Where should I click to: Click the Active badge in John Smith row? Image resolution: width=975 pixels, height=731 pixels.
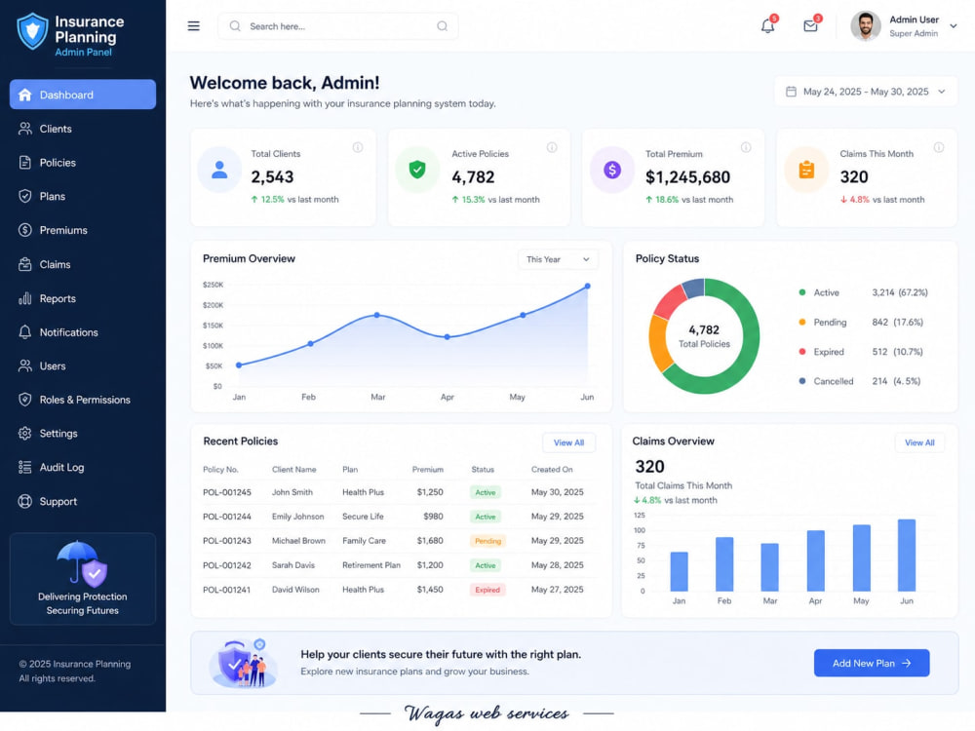pos(486,492)
